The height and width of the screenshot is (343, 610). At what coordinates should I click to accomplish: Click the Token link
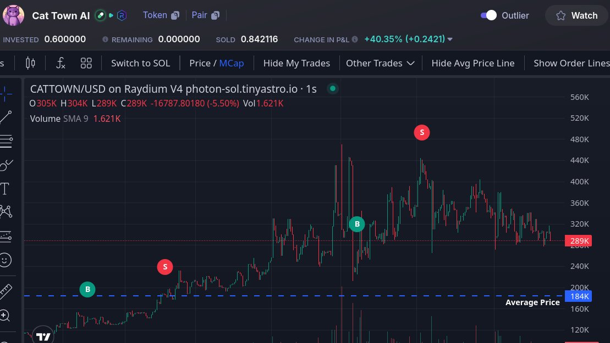(x=155, y=15)
